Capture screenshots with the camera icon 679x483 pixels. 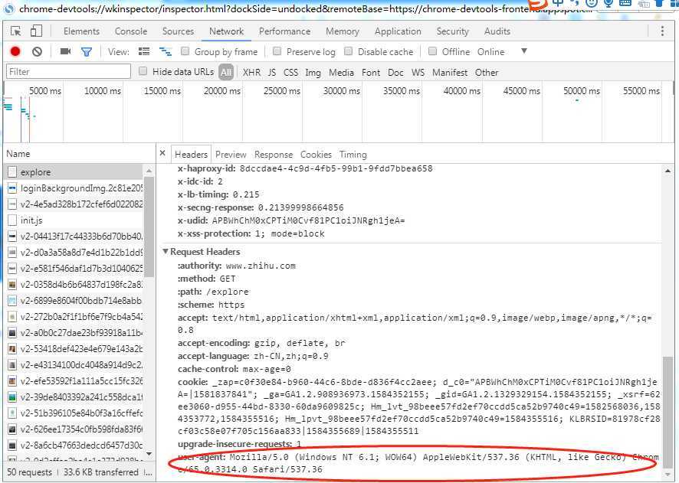[x=65, y=51]
